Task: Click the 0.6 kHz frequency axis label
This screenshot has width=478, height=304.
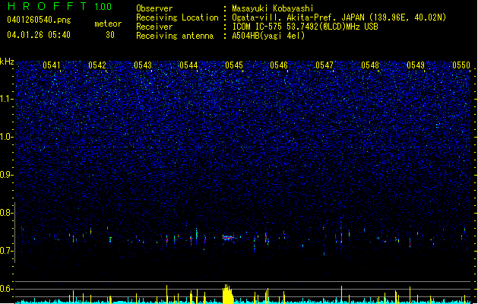Action: coord(7,289)
